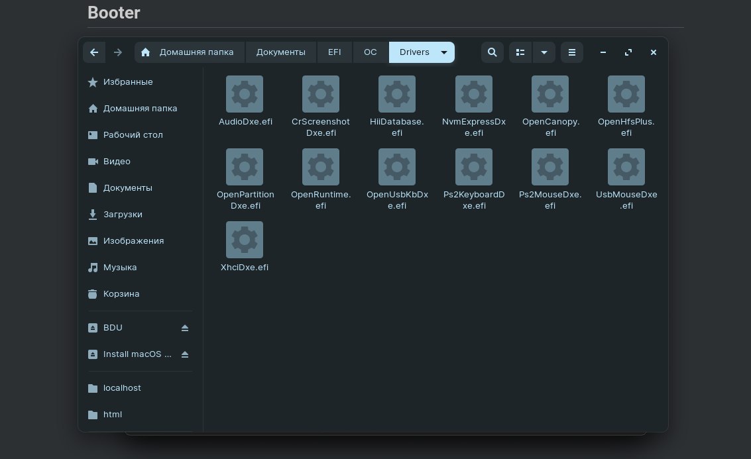Minimize the file manager window
The width and height of the screenshot is (751, 459).
pos(603,52)
